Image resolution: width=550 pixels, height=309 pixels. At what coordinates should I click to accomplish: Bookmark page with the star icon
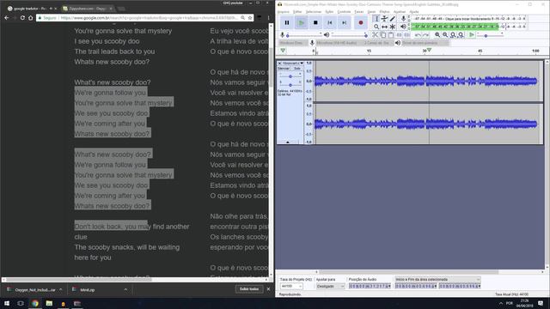pos(250,17)
